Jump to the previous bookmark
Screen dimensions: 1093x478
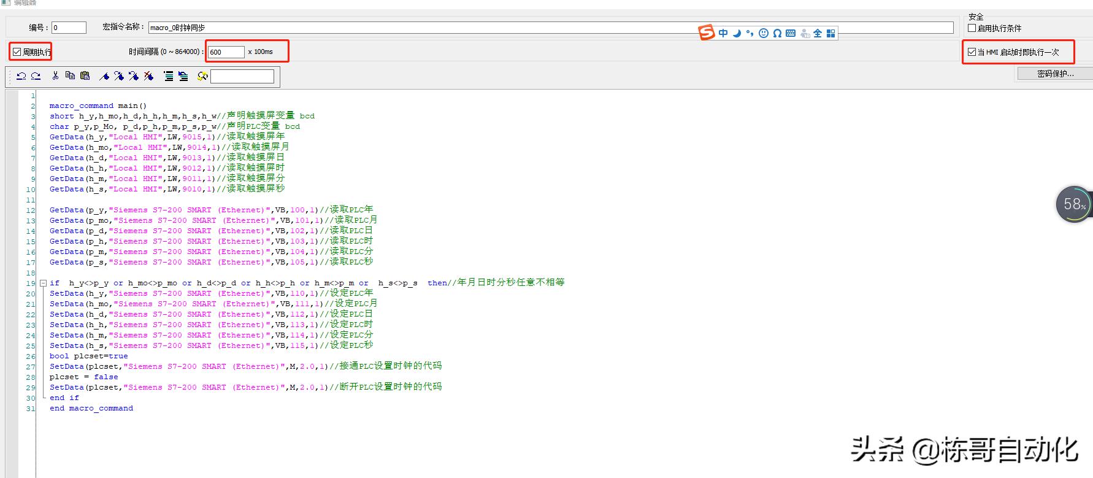(x=134, y=76)
